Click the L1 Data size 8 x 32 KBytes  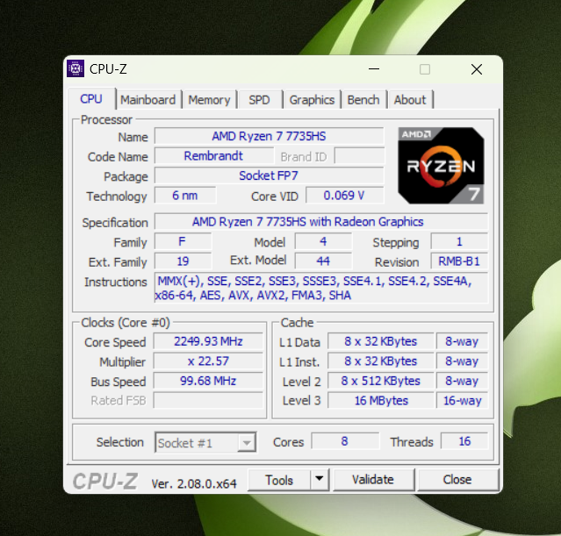pyautogui.click(x=381, y=341)
